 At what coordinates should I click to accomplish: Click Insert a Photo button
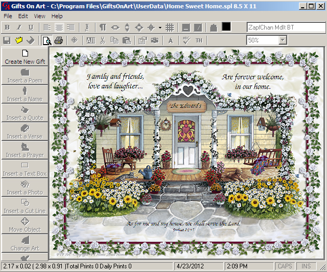click(25, 188)
